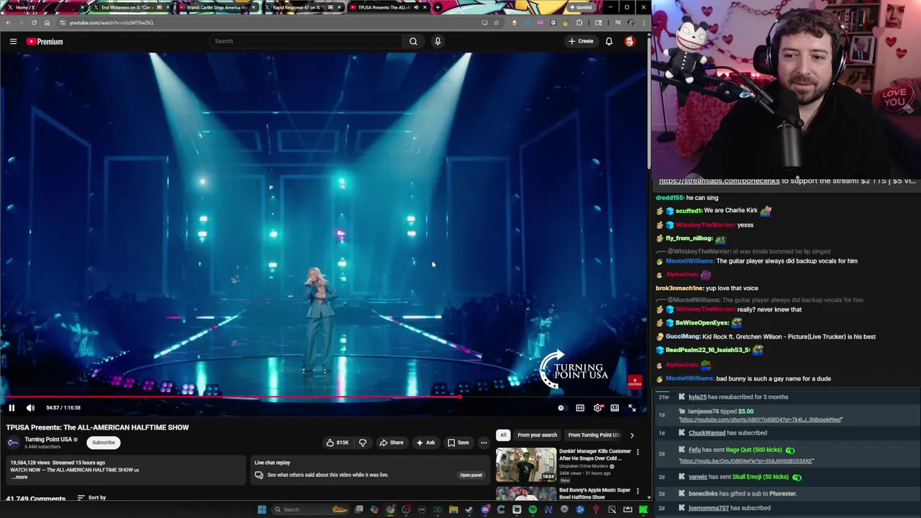Switch to the End Wokeness browser tab
Image resolution: width=921 pixels, height=518 pixels.
(x=130, y=7)
